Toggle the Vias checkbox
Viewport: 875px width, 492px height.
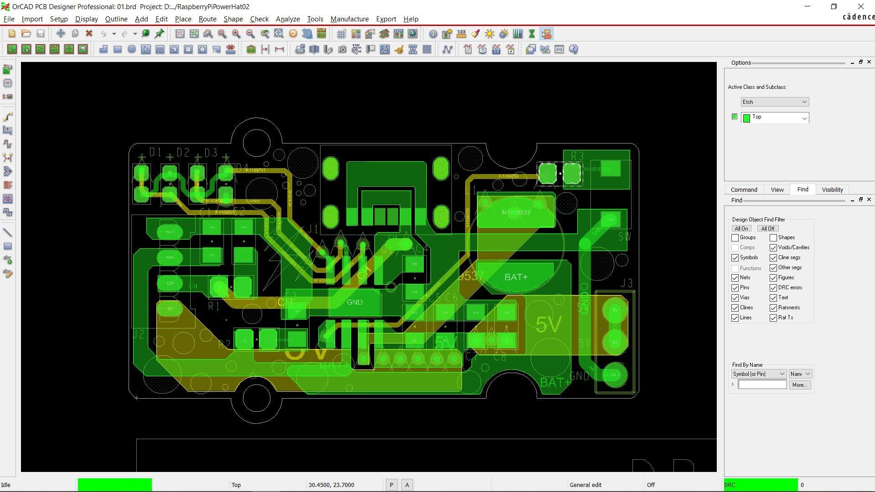[x=735, y=298]
